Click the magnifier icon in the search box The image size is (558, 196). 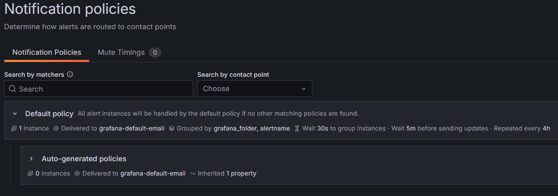coord(12,89)
